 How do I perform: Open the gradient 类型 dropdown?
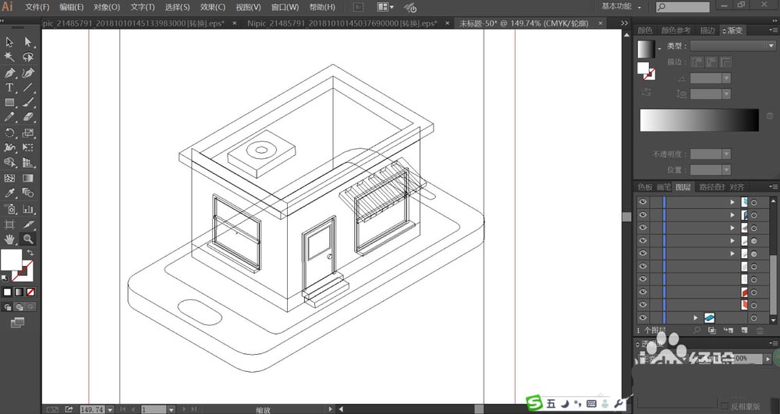(733, 46)
